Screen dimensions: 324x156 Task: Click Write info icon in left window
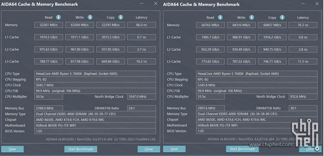tap(90, 18)
